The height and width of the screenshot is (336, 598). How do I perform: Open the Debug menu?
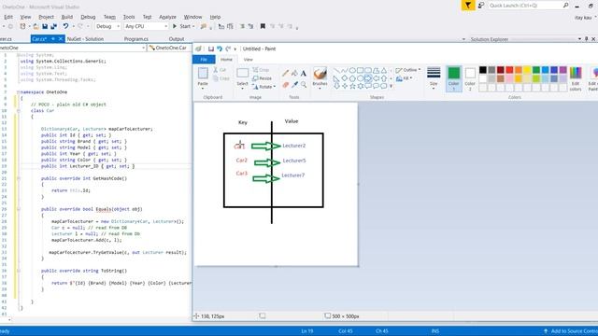88,17
